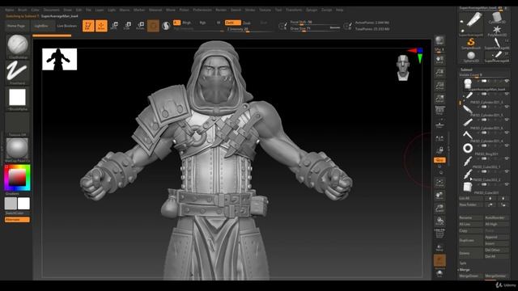
Task: Toggle the PolyF line fill icon
Action: [439, 234]
